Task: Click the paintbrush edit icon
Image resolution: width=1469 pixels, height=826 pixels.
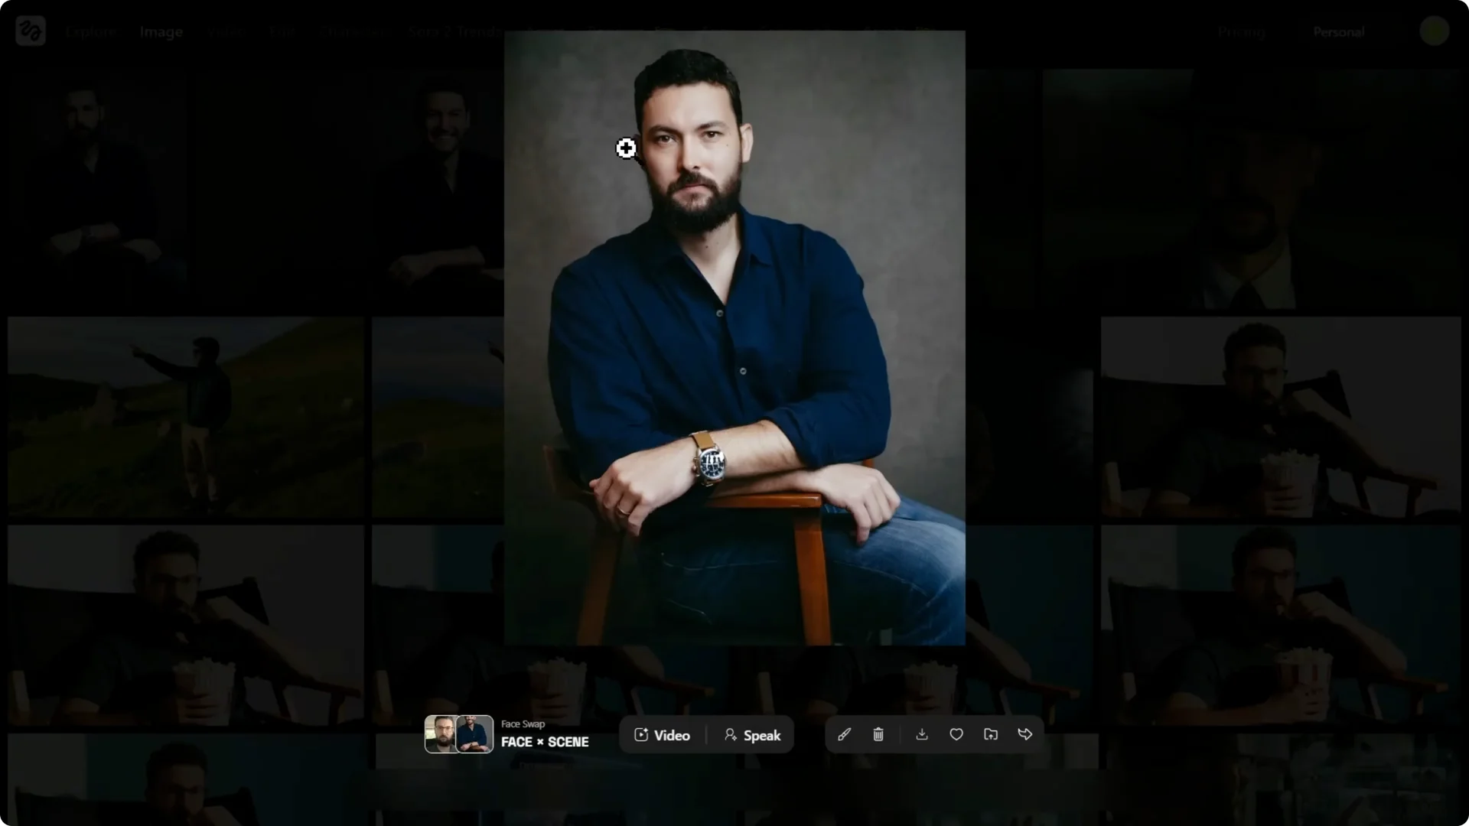Action: [x=844, y=734]
